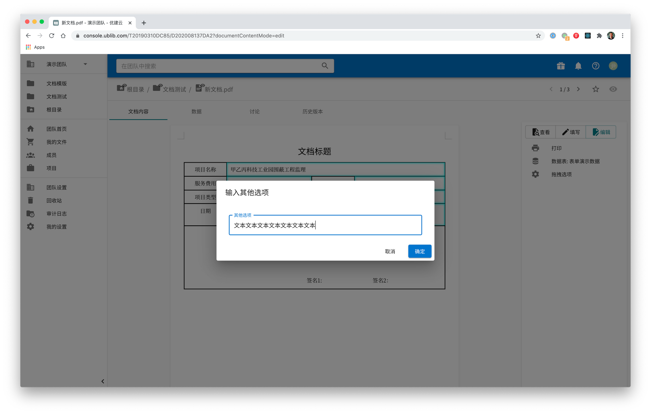Click the 拖拽选项 gear icon
651x414 pixels.
tap(535, 174)
